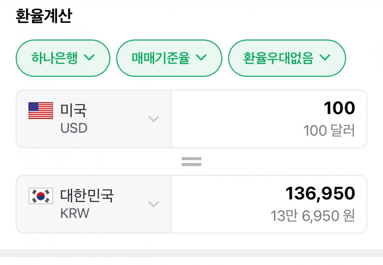The image size is (383, 265).
Task: Click the chevron arrow inside 매매기준율 pill
Action: click(x=201, y=58)
